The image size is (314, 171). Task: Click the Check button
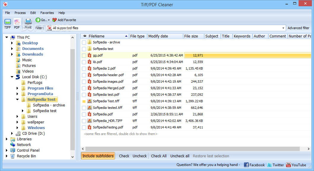pyautogui.click(x=124, y=156)
